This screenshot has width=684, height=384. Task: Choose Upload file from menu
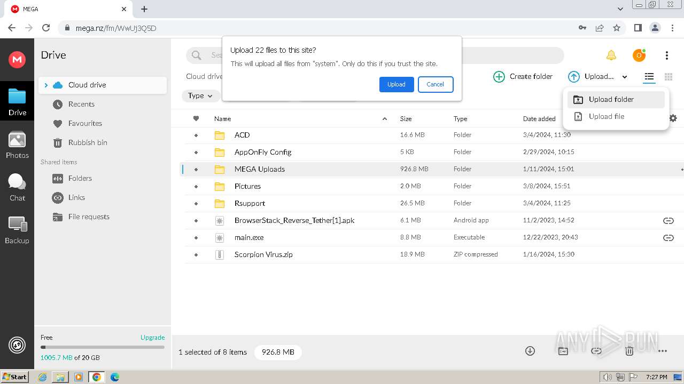click(x=616, y=116)
